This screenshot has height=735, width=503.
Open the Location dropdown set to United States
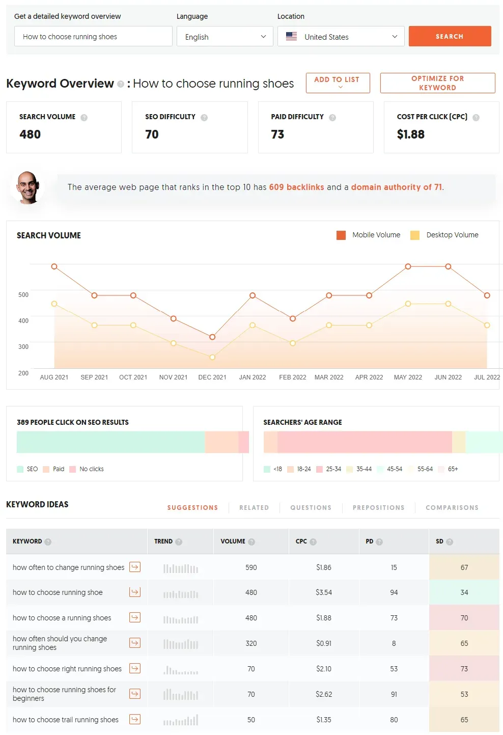tap(341, 37)
